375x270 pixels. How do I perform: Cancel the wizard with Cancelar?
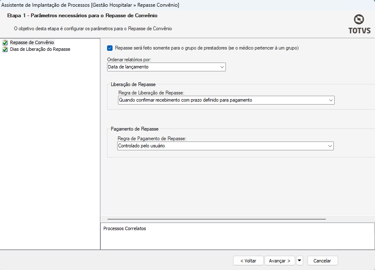point(322,261)
